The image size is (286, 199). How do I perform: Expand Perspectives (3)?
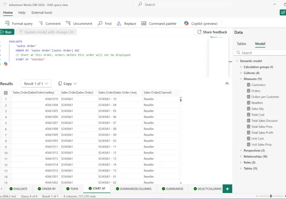coord(241,150)
